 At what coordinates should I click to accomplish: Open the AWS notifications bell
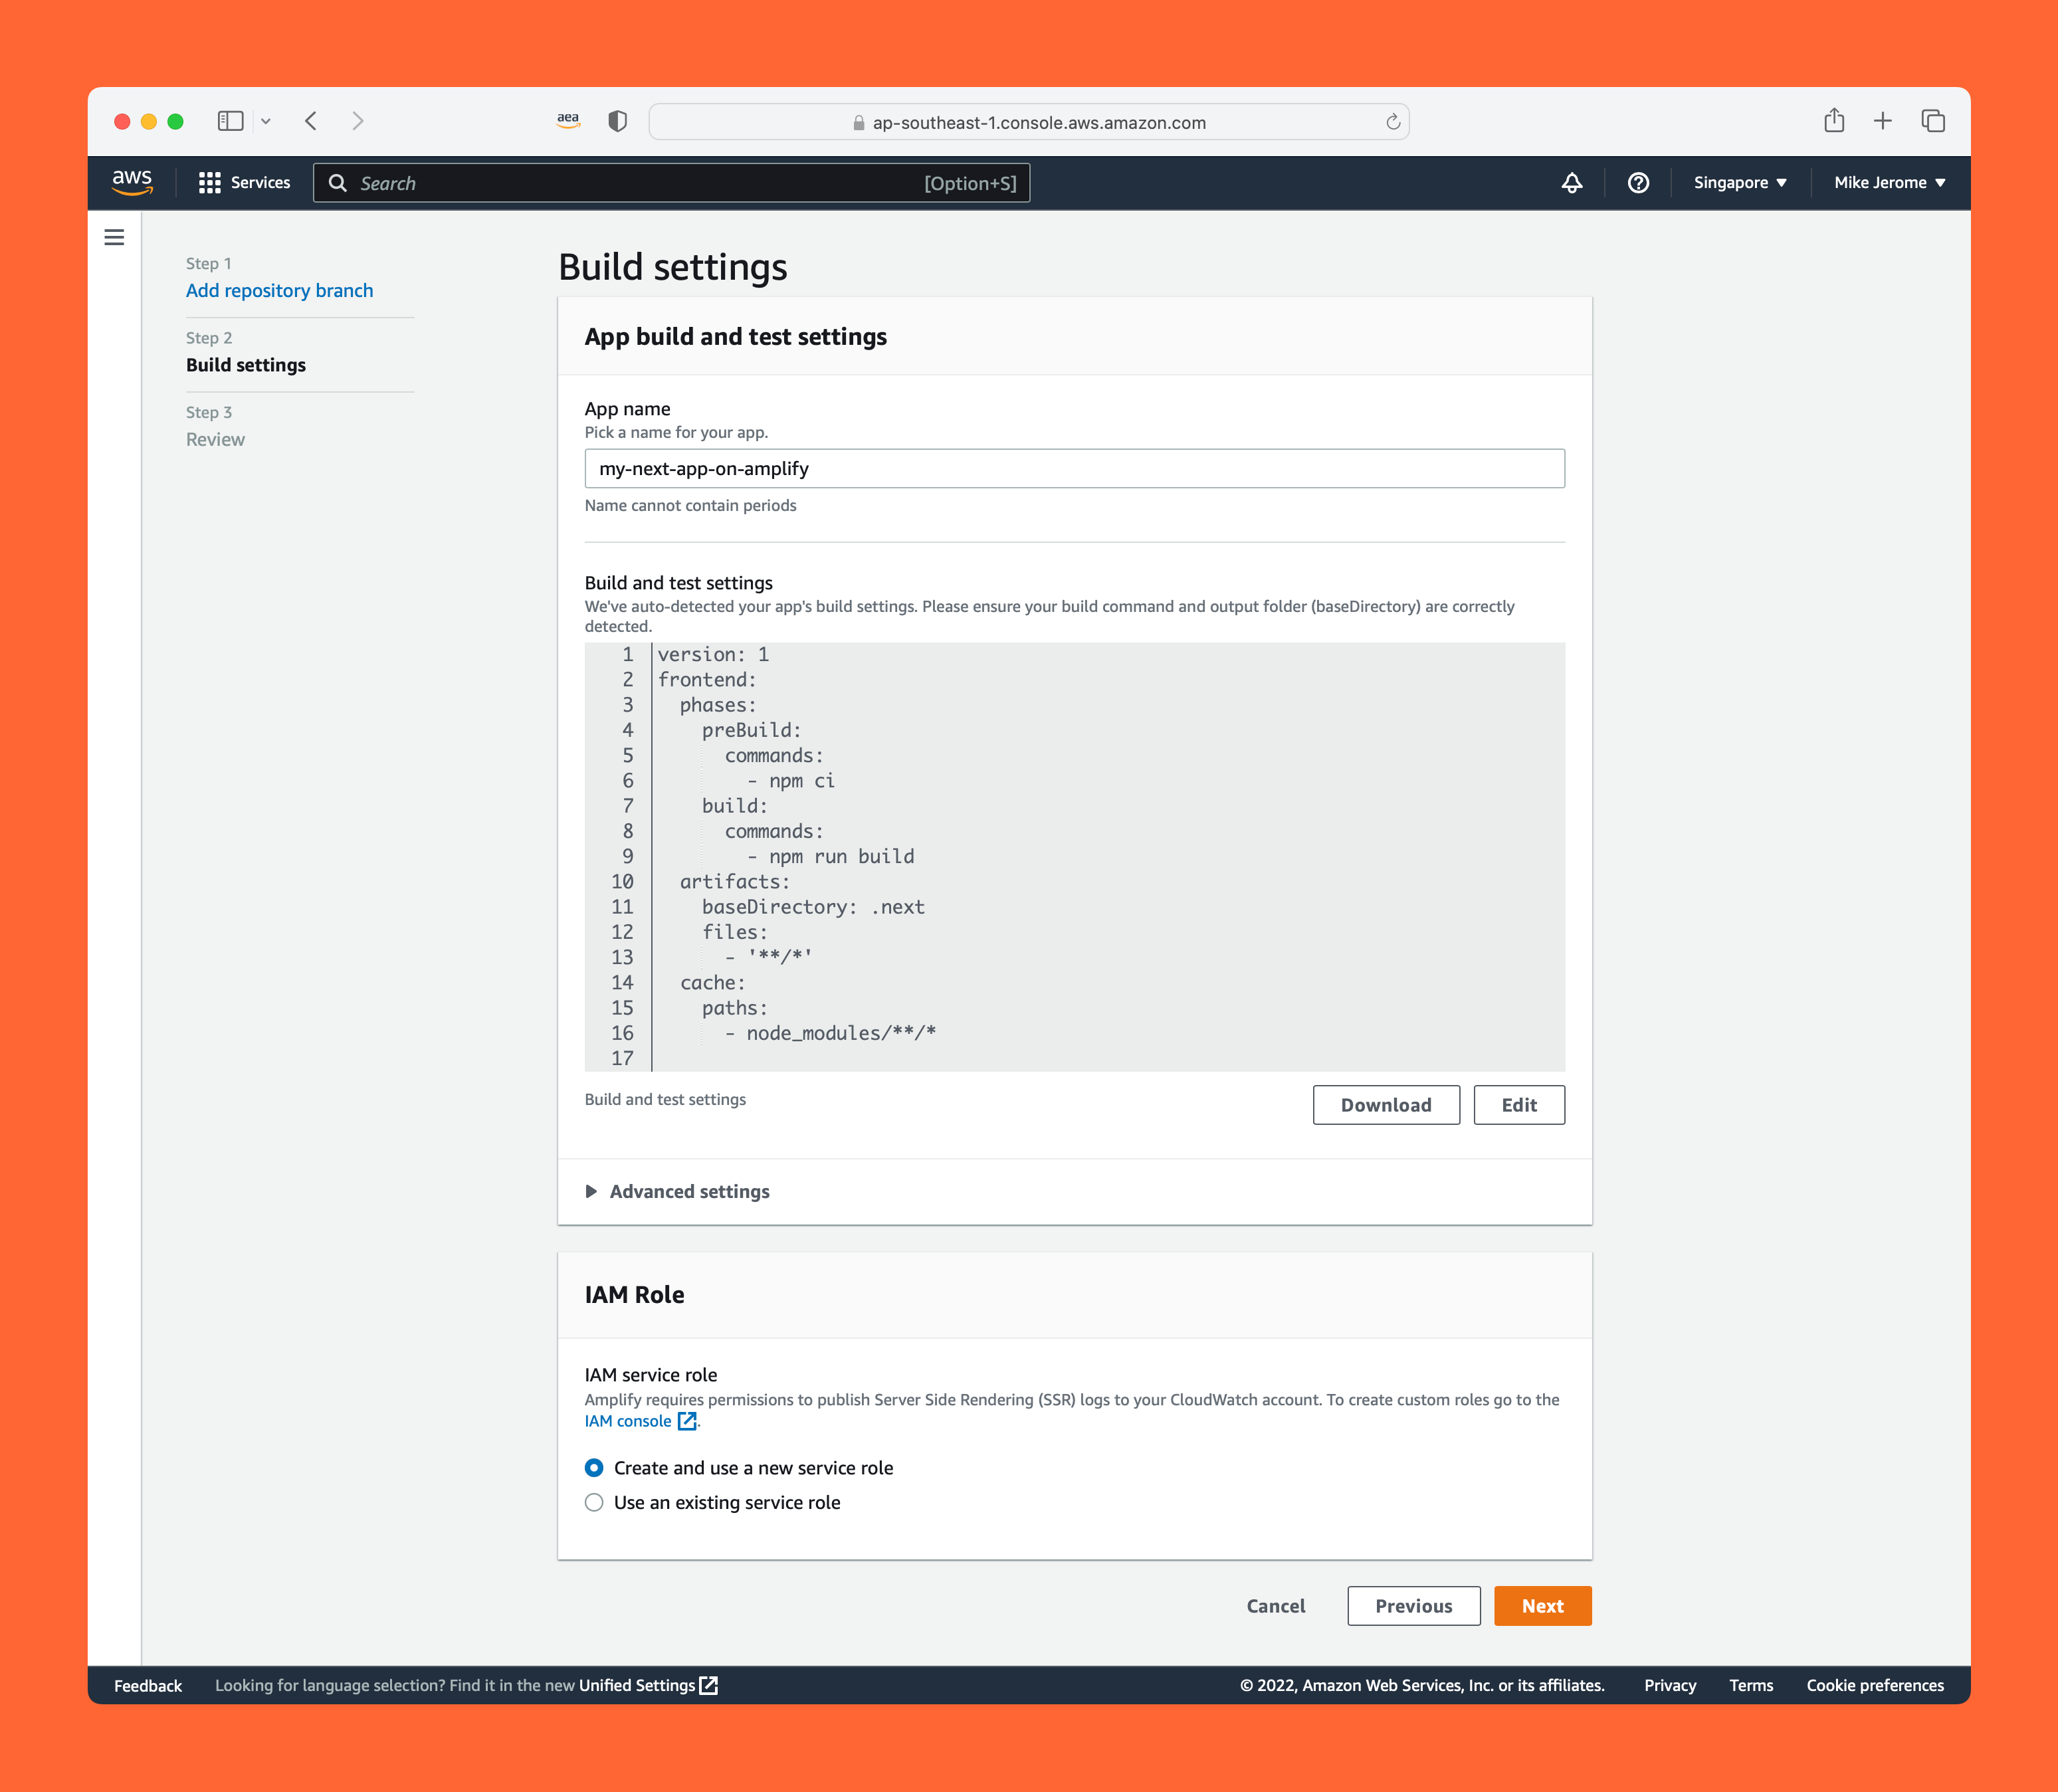1571,183
